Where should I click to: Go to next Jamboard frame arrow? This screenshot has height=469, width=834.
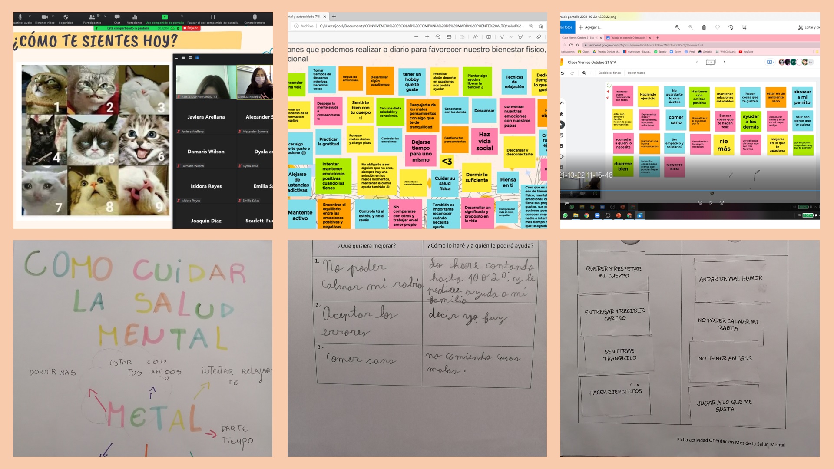pos(725,62)
